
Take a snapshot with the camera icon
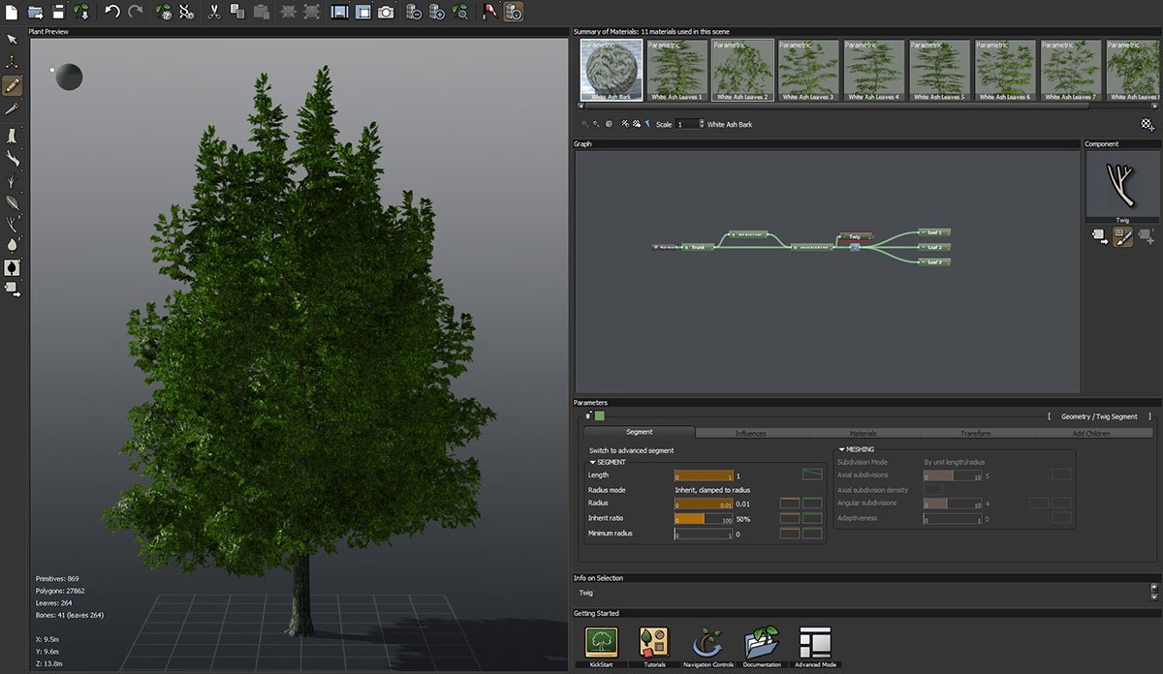[386, 13]
